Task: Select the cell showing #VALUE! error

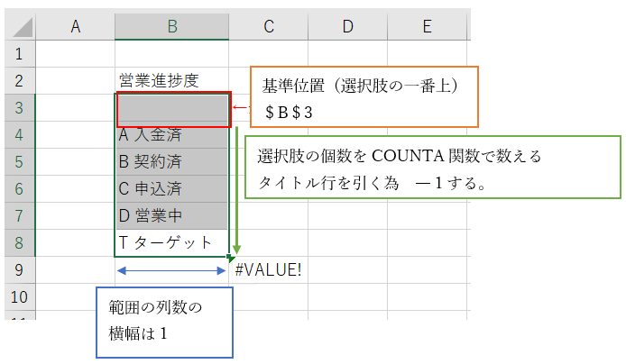Action: tap(268, 269)
